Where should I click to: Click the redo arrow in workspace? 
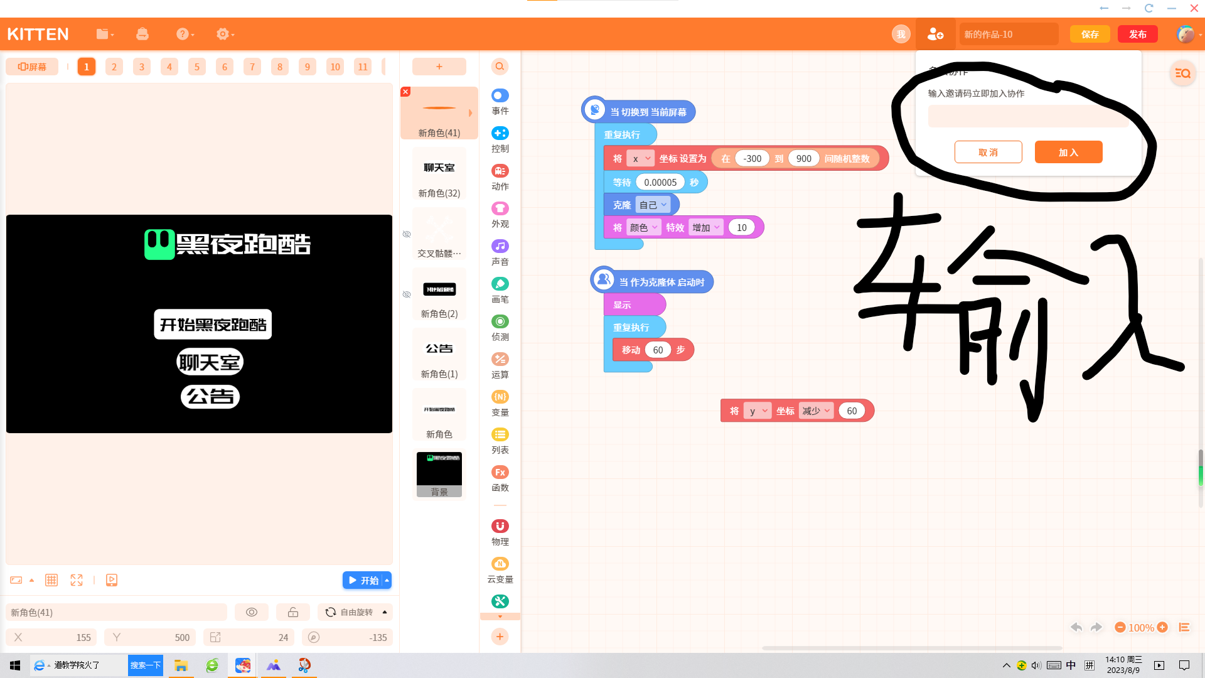click(x=1096, y=627)
